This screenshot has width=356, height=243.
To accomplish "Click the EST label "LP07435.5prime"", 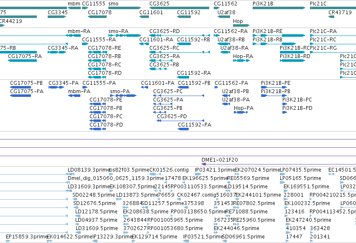I will click(x=301, y=170).
